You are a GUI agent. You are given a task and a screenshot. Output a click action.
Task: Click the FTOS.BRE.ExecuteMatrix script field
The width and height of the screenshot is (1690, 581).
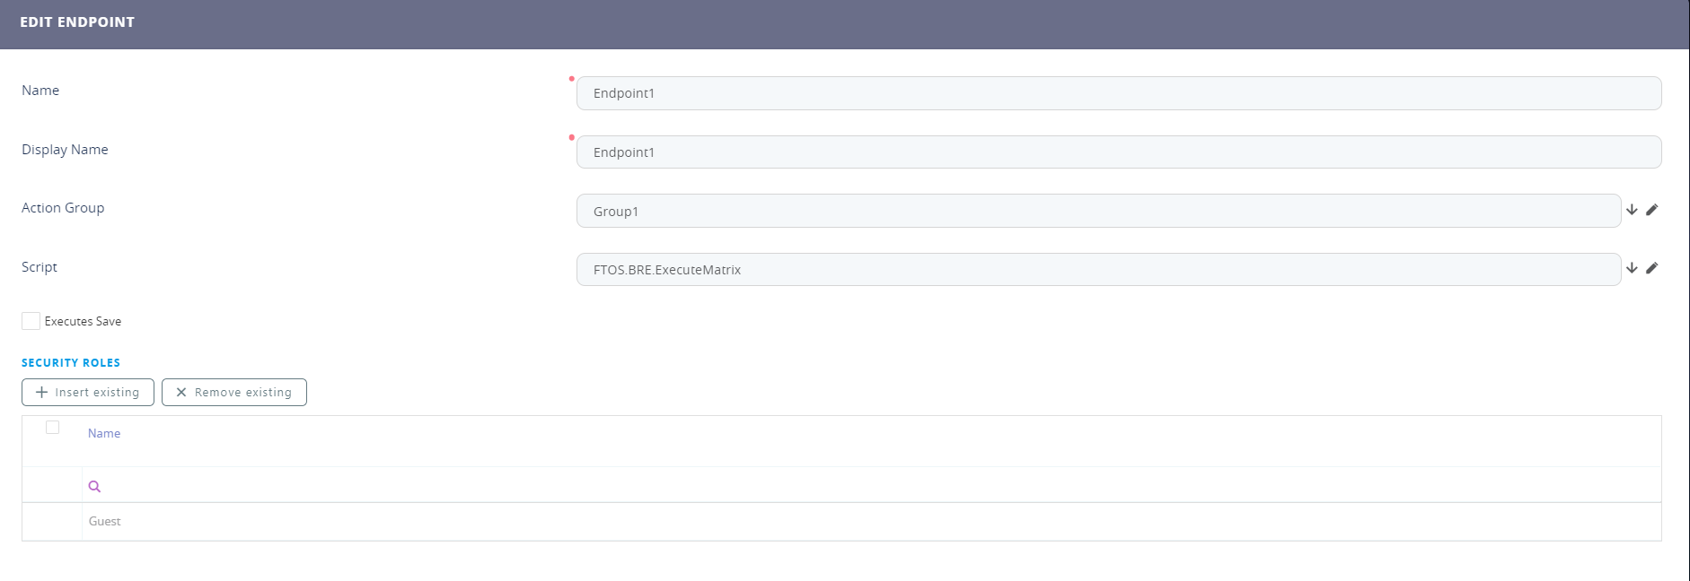[x=1097, y=270]
